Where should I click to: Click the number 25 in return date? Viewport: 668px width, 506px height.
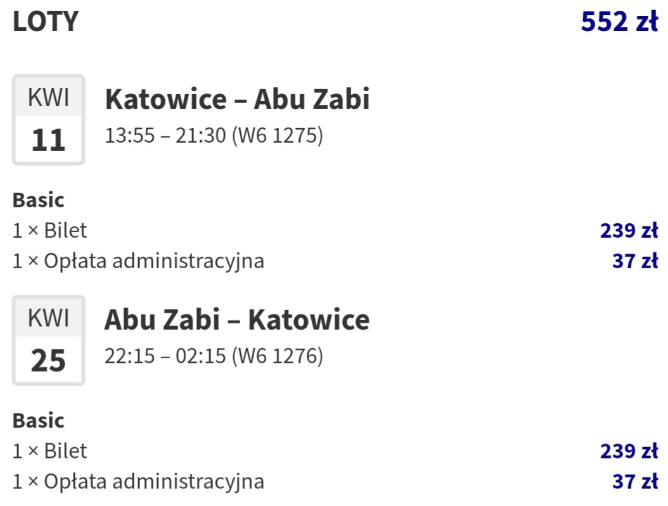48,360
